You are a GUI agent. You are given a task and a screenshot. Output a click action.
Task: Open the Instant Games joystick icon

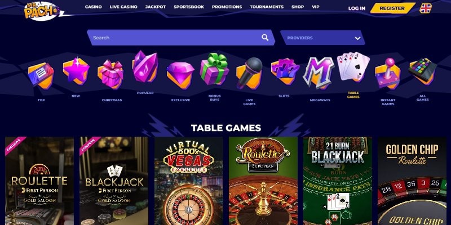[x=388, y=74]
